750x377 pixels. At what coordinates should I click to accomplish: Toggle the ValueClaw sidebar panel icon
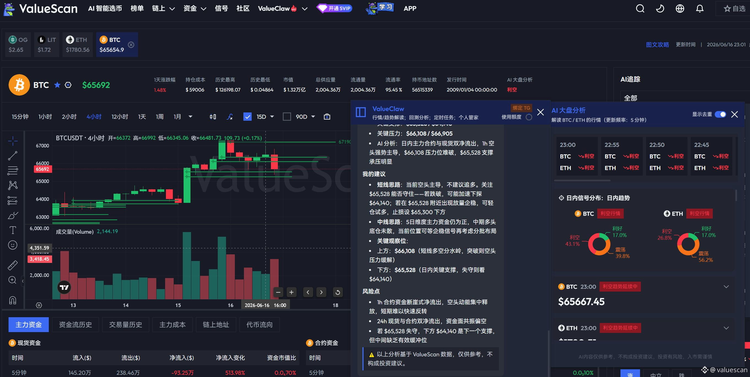pyautogui.click(x=361, y=112)
